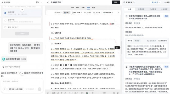170x94 pixels.
Task: Click the document vertical scrollbar thumb
Action: (x=121, y=48)
